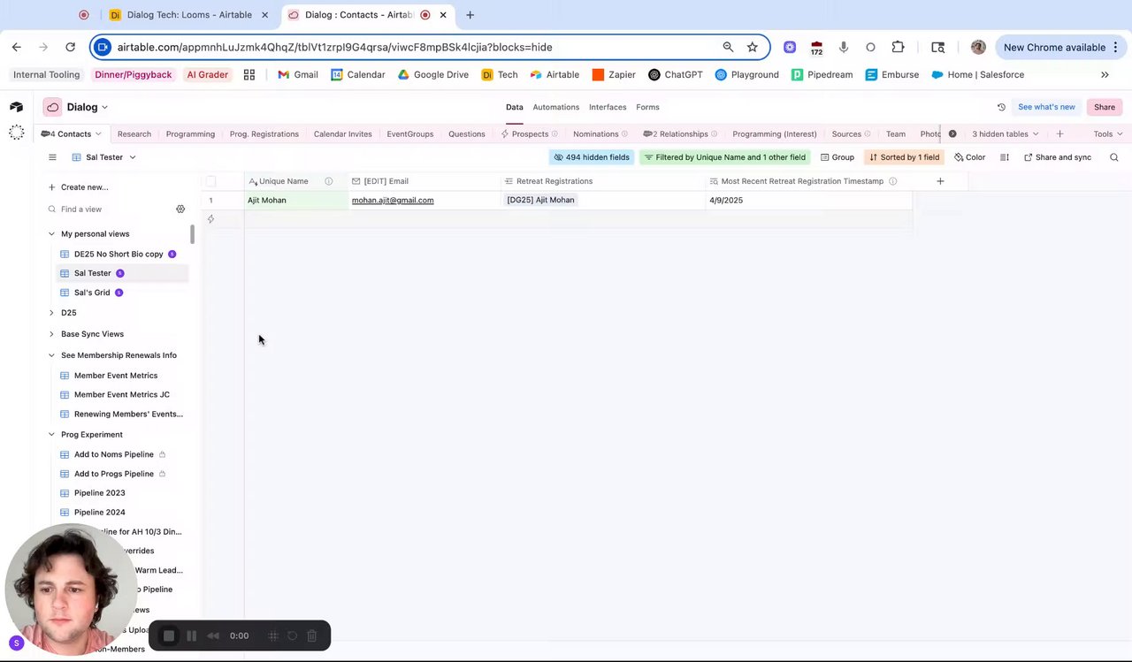Open the row height icon
This screenshot has width=1132, height=662.
click(1005, 157)
